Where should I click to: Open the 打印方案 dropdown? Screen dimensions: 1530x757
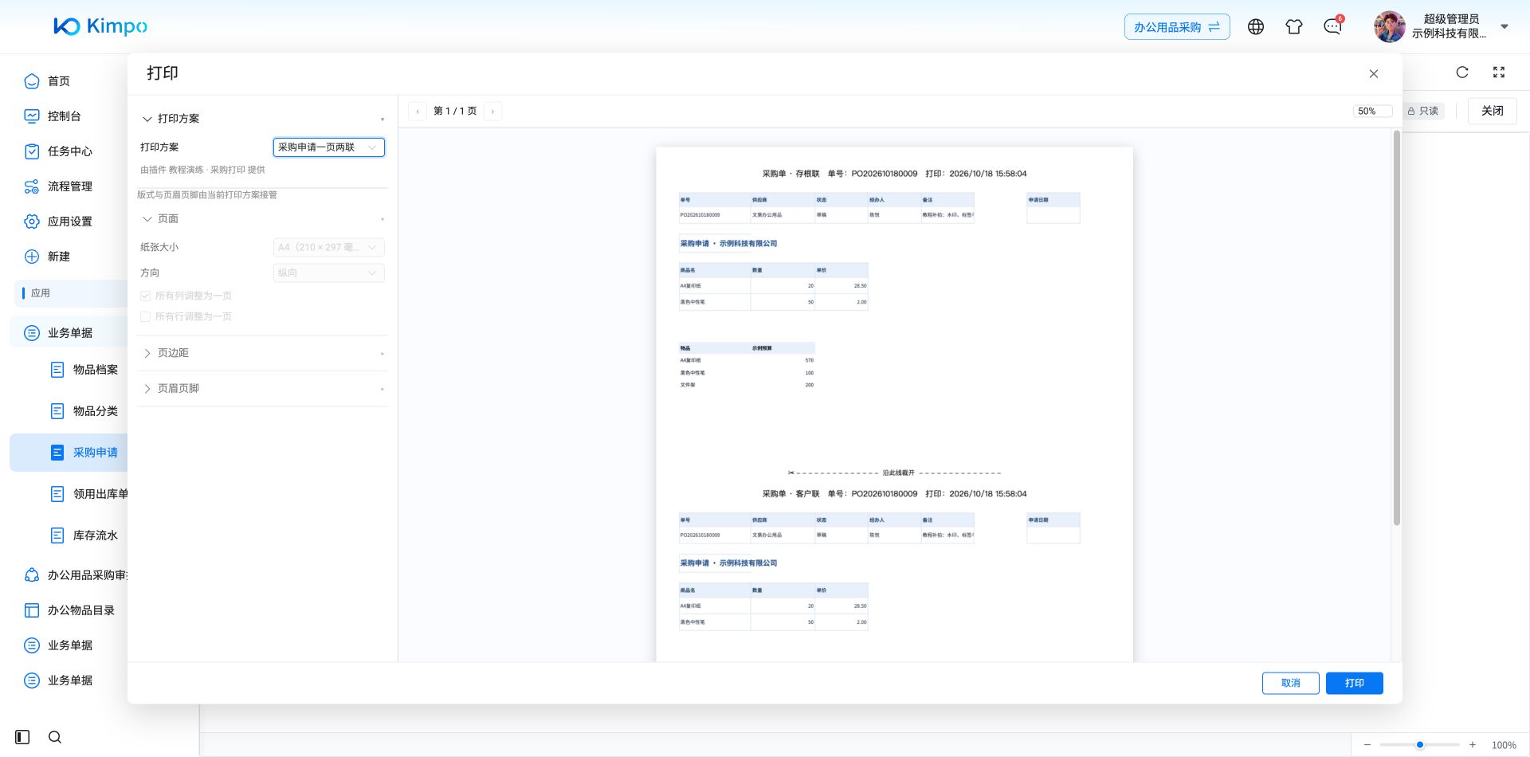329,147
